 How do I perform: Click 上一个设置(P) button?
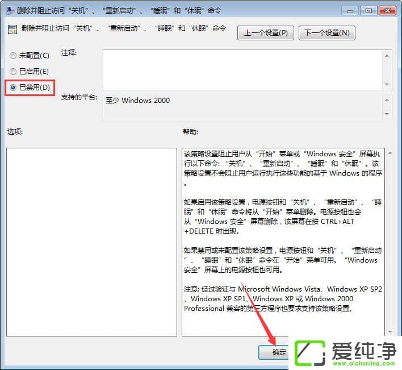coord(266,33)
